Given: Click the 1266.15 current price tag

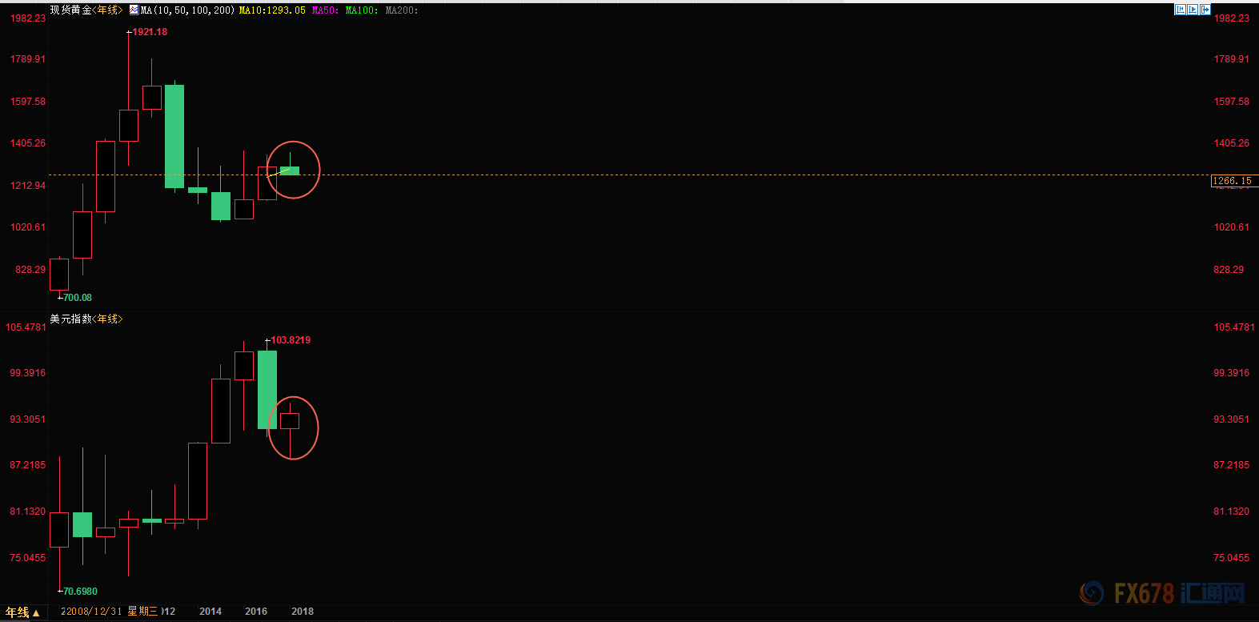Looking at the screenshot, I should tap(1233, 181).
